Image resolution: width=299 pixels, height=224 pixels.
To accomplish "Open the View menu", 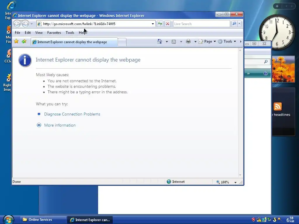I will pyautogui.click(x=39, y=33).
